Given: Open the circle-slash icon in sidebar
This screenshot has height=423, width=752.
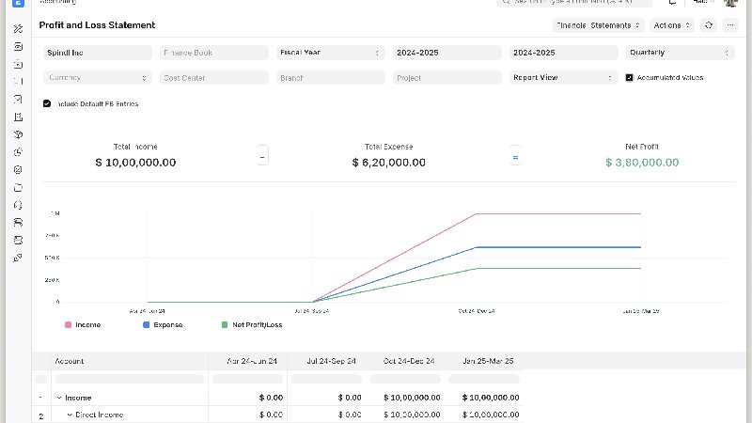Looking at the screenshot, I should (x=18, y=170).
